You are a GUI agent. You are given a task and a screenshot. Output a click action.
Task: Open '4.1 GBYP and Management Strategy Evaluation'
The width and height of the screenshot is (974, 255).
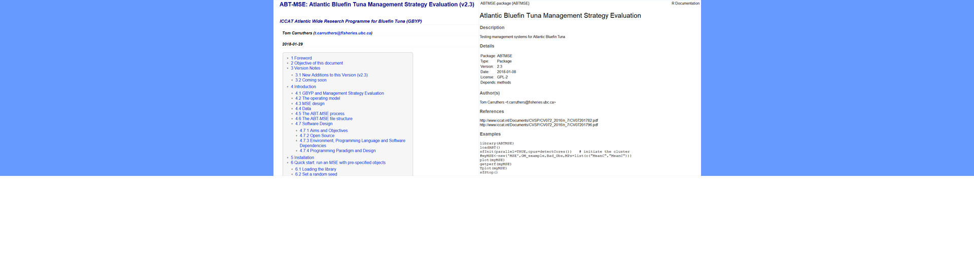[x=339, y=93]
